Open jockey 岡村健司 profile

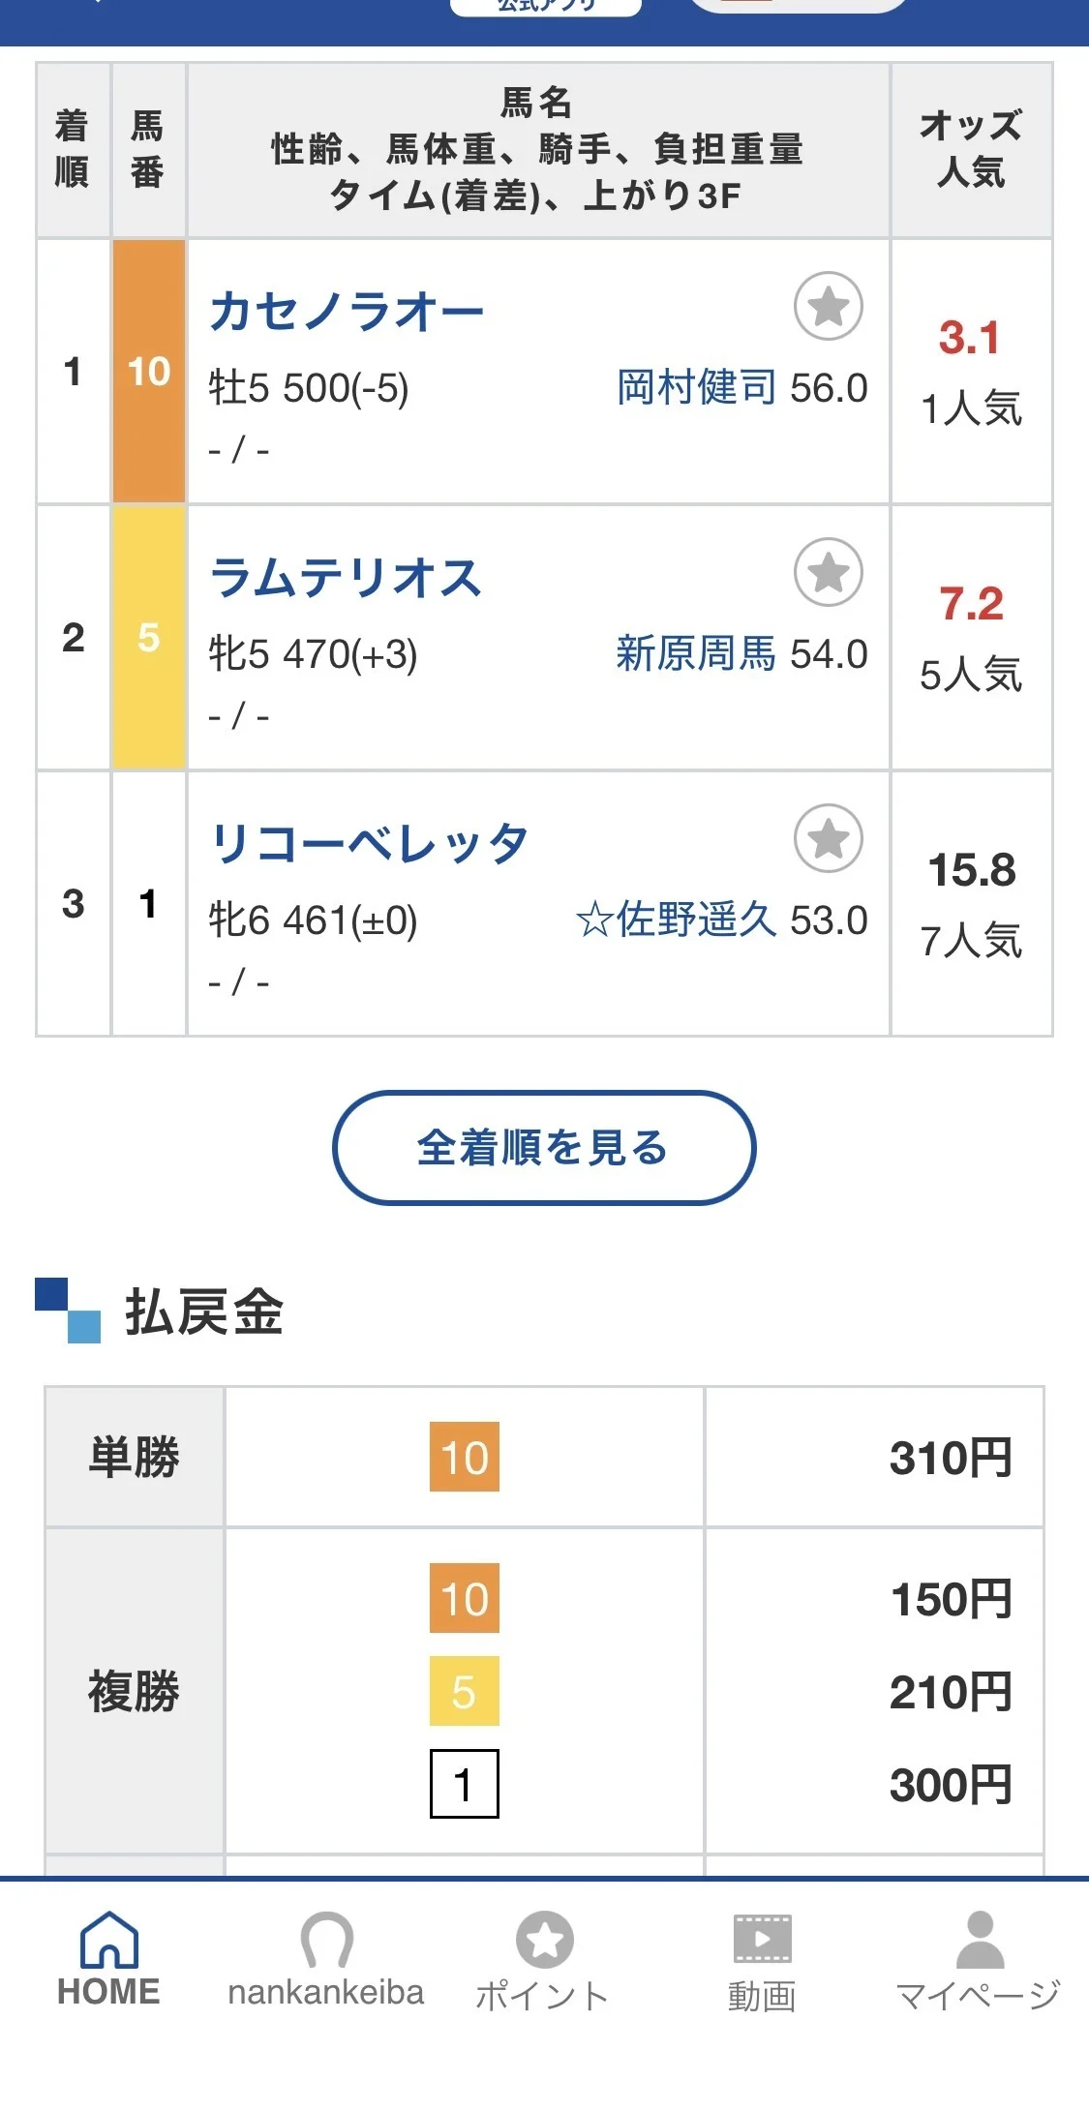[697, 388]
